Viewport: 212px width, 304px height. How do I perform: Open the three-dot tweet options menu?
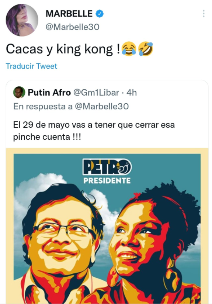204,14
